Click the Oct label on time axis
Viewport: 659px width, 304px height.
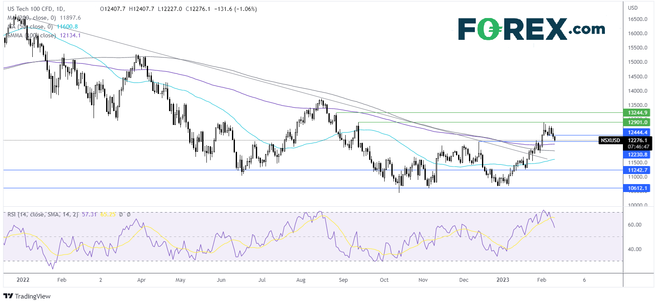(384, 280)
